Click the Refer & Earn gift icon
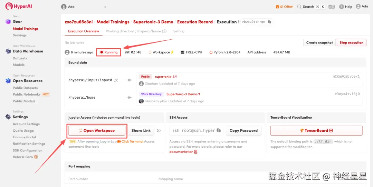Screen dimensions: 373x187 click(36, 157)
